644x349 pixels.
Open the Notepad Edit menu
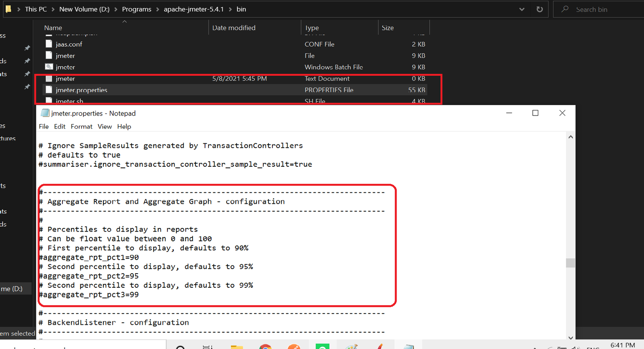point(60,126)
